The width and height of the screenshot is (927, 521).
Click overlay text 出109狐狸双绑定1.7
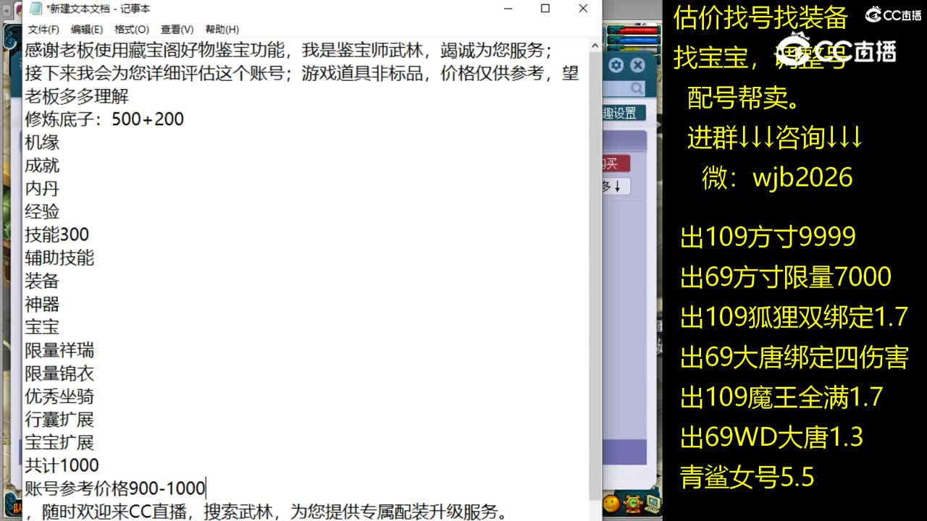pyautogui.click(x=794, y=317)
